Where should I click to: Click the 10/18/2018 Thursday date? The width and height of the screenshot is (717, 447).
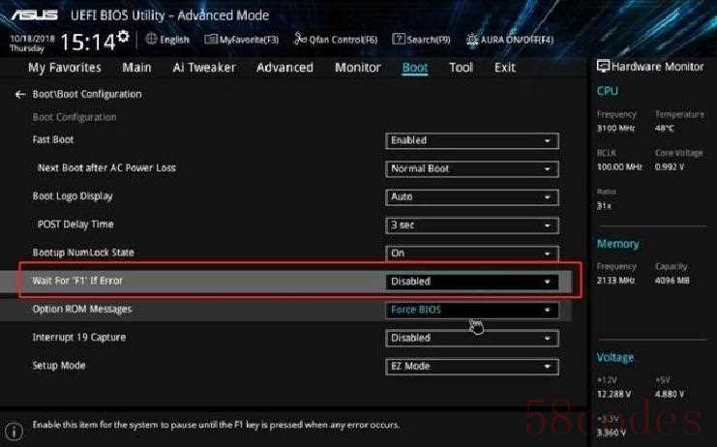[32, 43]
